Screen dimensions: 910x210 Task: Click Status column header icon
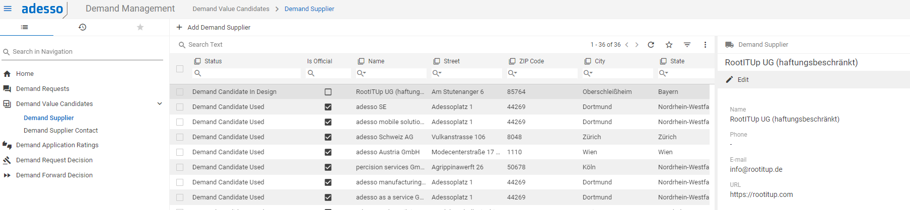pyautogui.click(x=197, y=61)
